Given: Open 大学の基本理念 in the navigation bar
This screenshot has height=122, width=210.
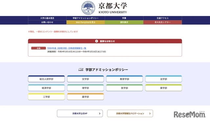Looking at the screenshot, I should pyautogui.click(x=47, y=18).
